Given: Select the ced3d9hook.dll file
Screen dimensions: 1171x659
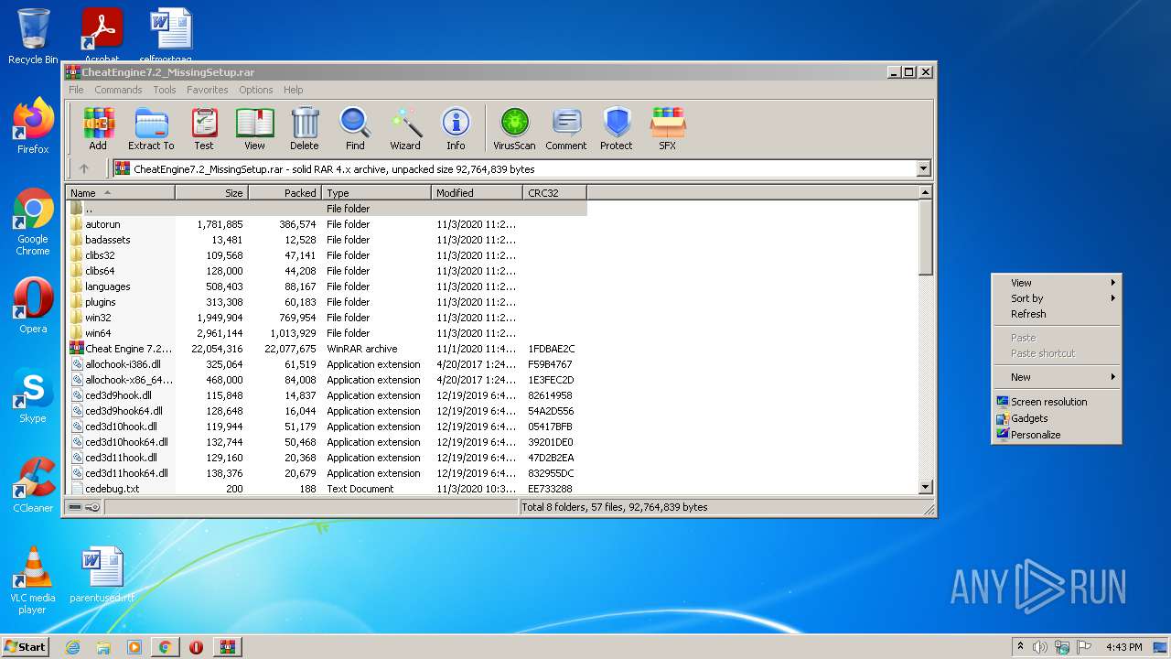Looking at the screenshot, I should (x=327, y=395).
